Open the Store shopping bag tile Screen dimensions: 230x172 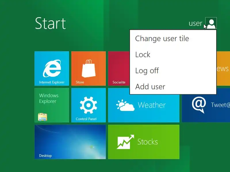tap(89, 69)
